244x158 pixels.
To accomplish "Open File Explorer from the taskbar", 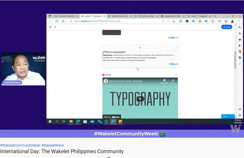I will (x=71, y=121).
